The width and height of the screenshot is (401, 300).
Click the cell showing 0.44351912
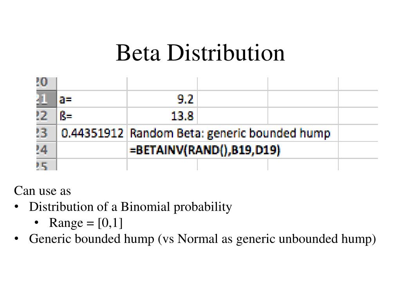click(x=92, y=133)
